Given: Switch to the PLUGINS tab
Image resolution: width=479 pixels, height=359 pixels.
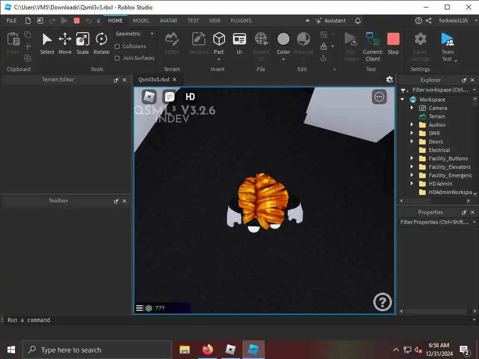Looking at the screenshot, I should 241,21.
